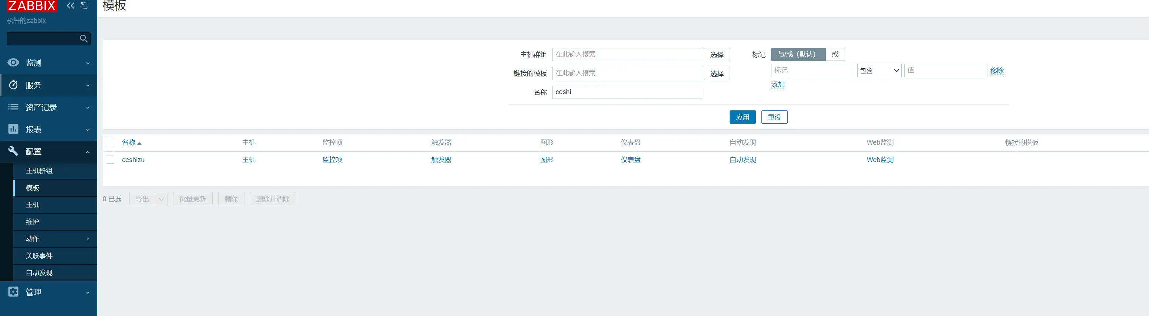
Task: Open 监测 eye icon menu
Action: point(13,63)
